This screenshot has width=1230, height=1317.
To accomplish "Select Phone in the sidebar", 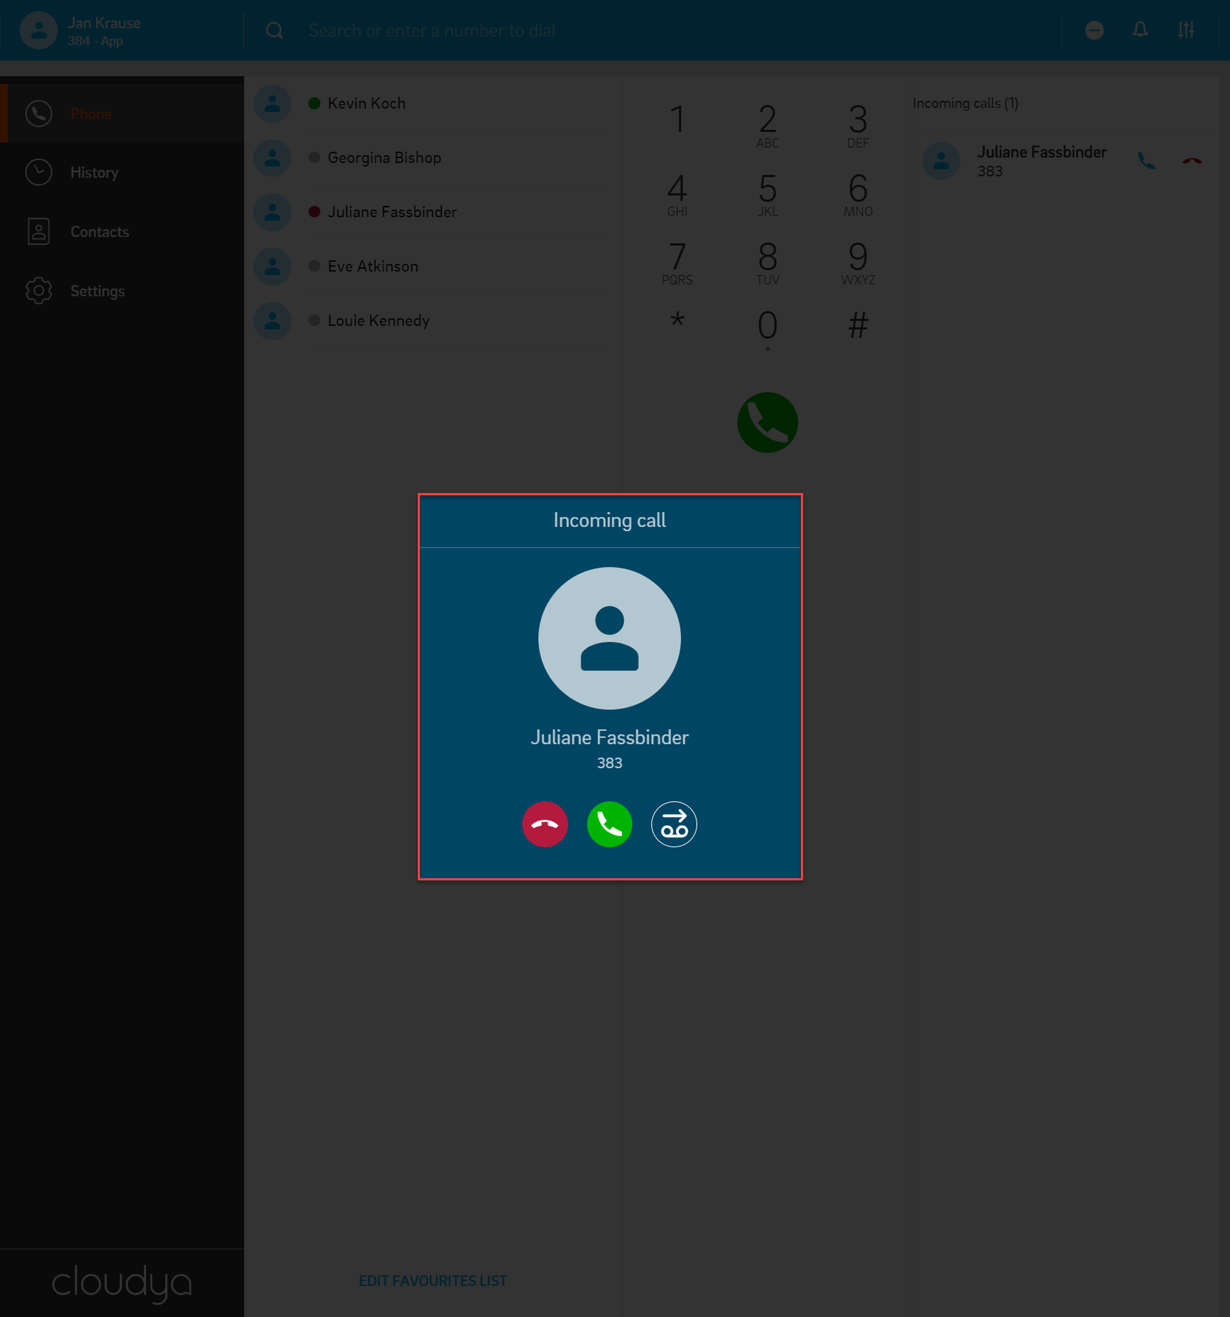I will pos(91,114).
